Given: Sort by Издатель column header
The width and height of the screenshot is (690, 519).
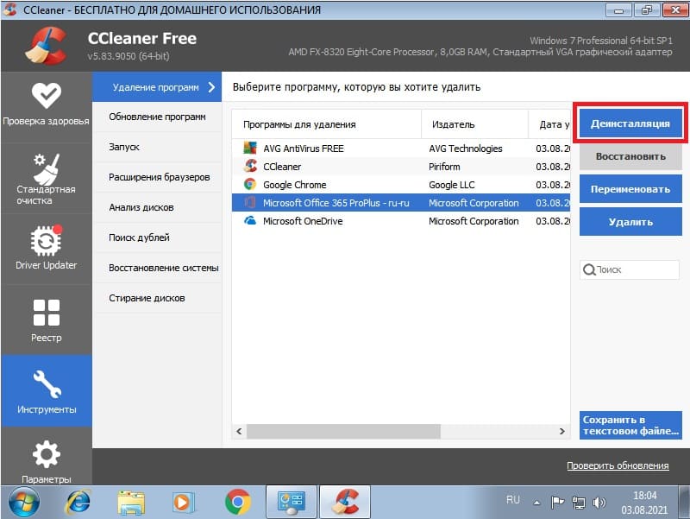Looking at the screenshot, I should (474, 124).
